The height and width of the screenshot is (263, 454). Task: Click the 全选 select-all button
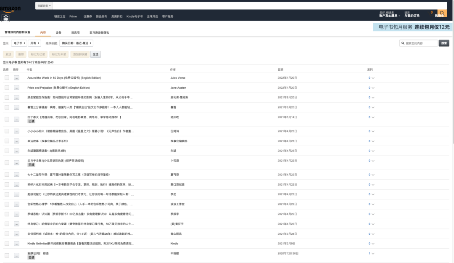95,54
